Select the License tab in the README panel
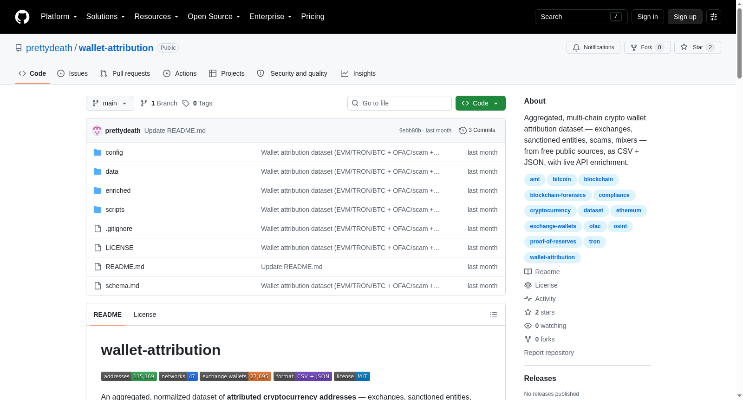This screenshot has width=743, height=400. coord(145,315)
